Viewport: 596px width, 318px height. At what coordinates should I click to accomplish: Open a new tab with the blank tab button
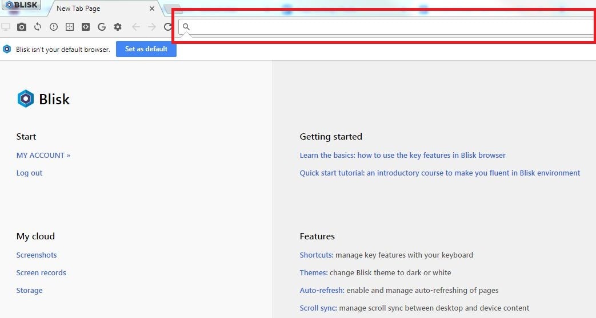(x=172, y=9)
